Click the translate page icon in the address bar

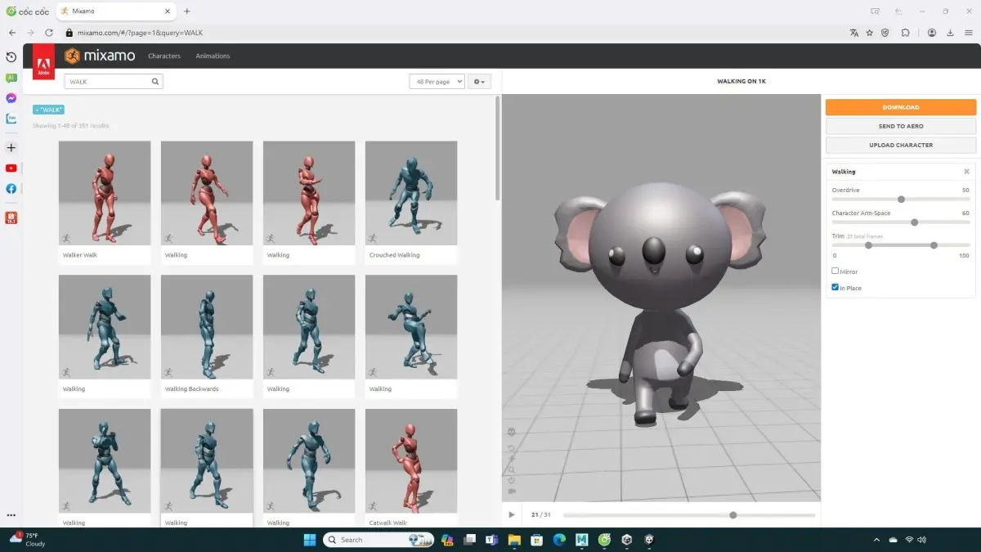pos(854,33)
